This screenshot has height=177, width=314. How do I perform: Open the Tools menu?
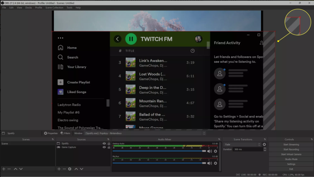pos(69,8)
